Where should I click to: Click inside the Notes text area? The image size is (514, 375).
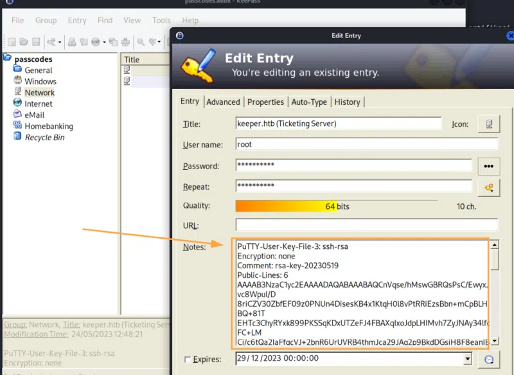click(x=362, y=294)
